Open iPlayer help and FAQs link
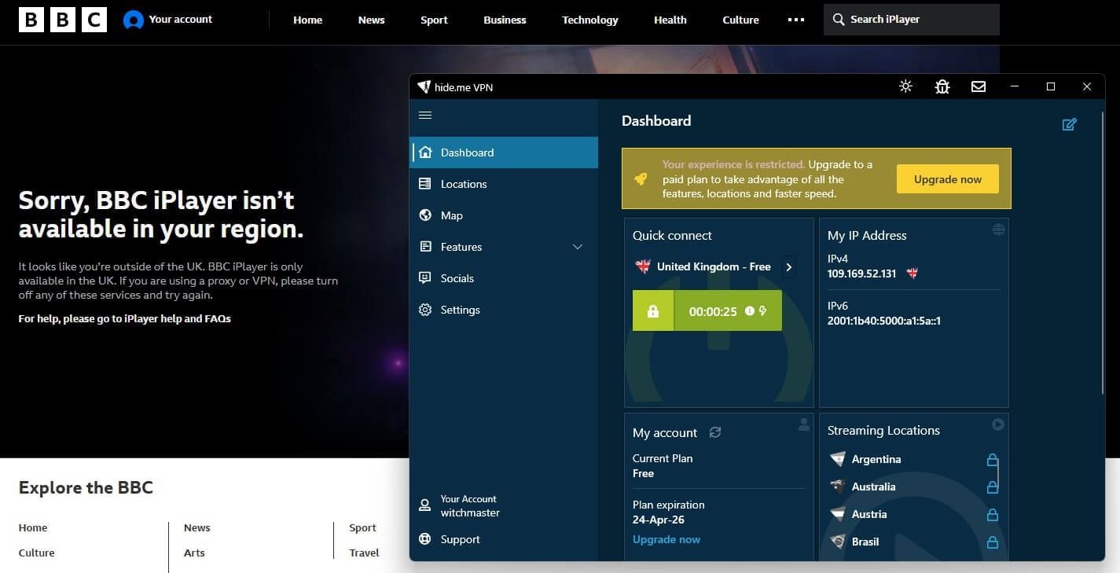Screen dimensions: 1120x573 coord(124,318)
